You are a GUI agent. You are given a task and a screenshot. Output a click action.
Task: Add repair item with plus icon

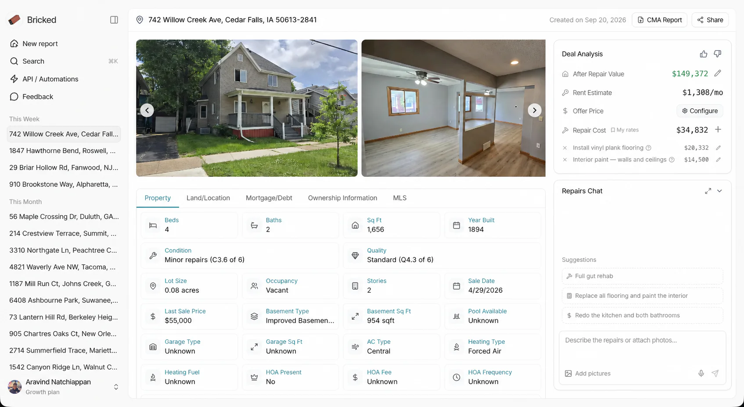coord(718,129)
